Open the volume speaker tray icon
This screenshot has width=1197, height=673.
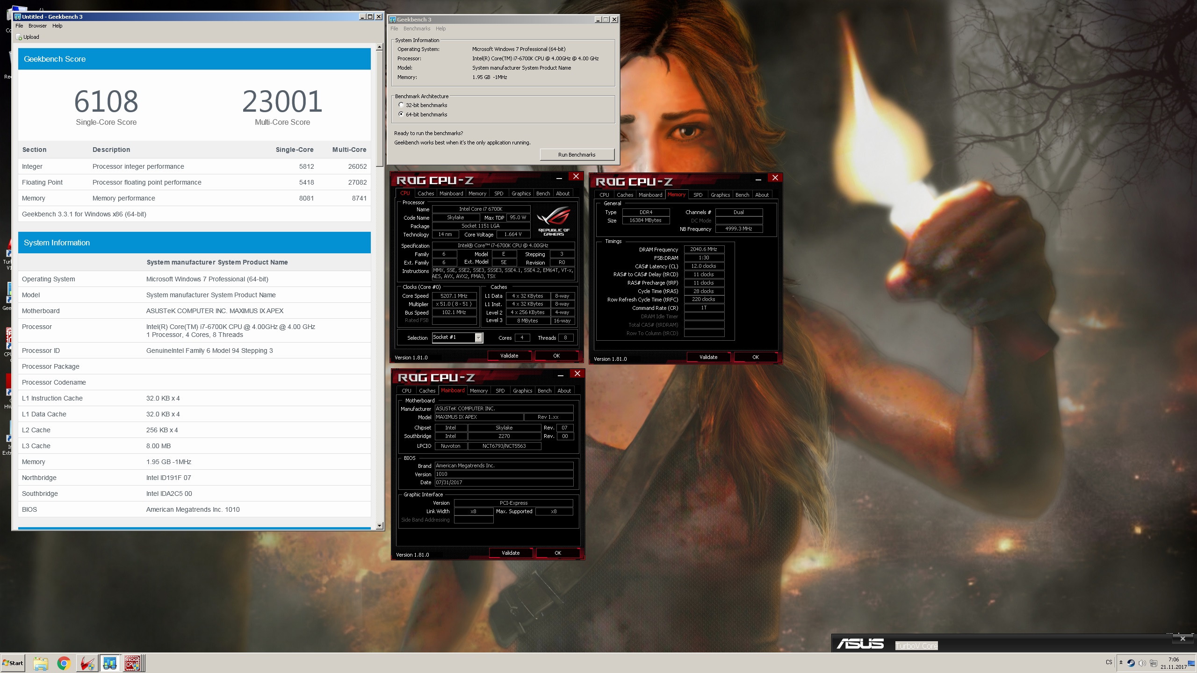(1142, 663)
